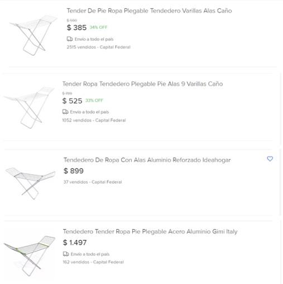Open the 9 Varillas drying rack thumbnail
Viewport: 283px width, 284px height.
[x=29, y=108]
